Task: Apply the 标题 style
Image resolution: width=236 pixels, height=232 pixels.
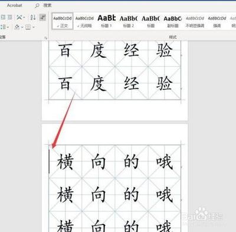Action: 150,21
